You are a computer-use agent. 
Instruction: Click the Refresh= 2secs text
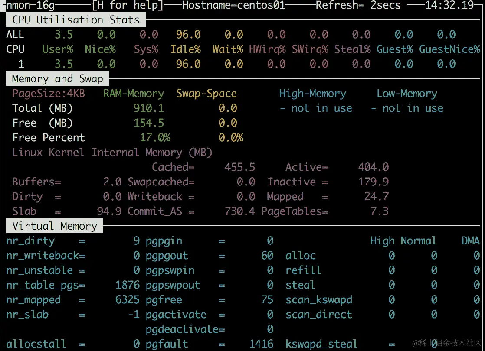358,5
